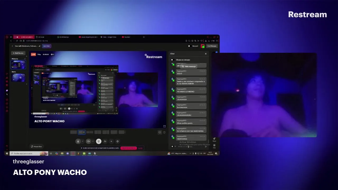Click the Theme brush icon in sidebar
338x190 pixels.
tap(214, 139)
